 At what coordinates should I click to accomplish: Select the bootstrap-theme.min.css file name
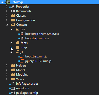[42, 34]
